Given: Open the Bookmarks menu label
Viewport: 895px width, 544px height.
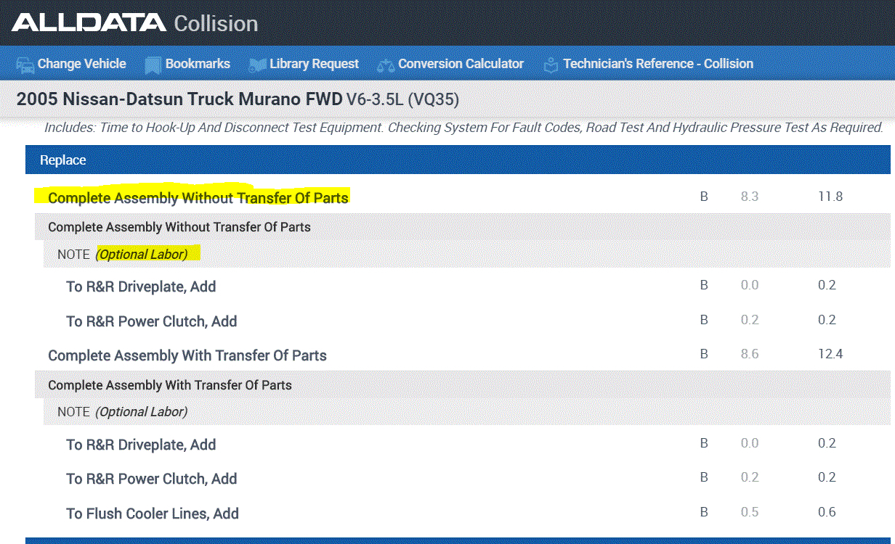Looking at the screenshot, I should pos(198,64).
